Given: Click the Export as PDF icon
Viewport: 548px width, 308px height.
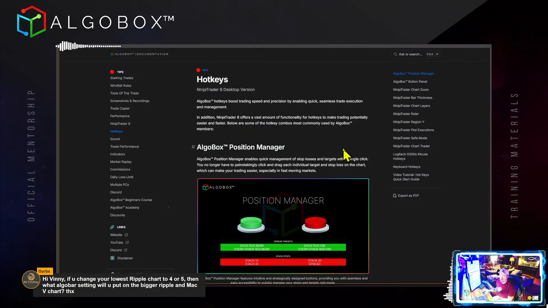Looking at the screenshot, I should [x=395, y=196].
